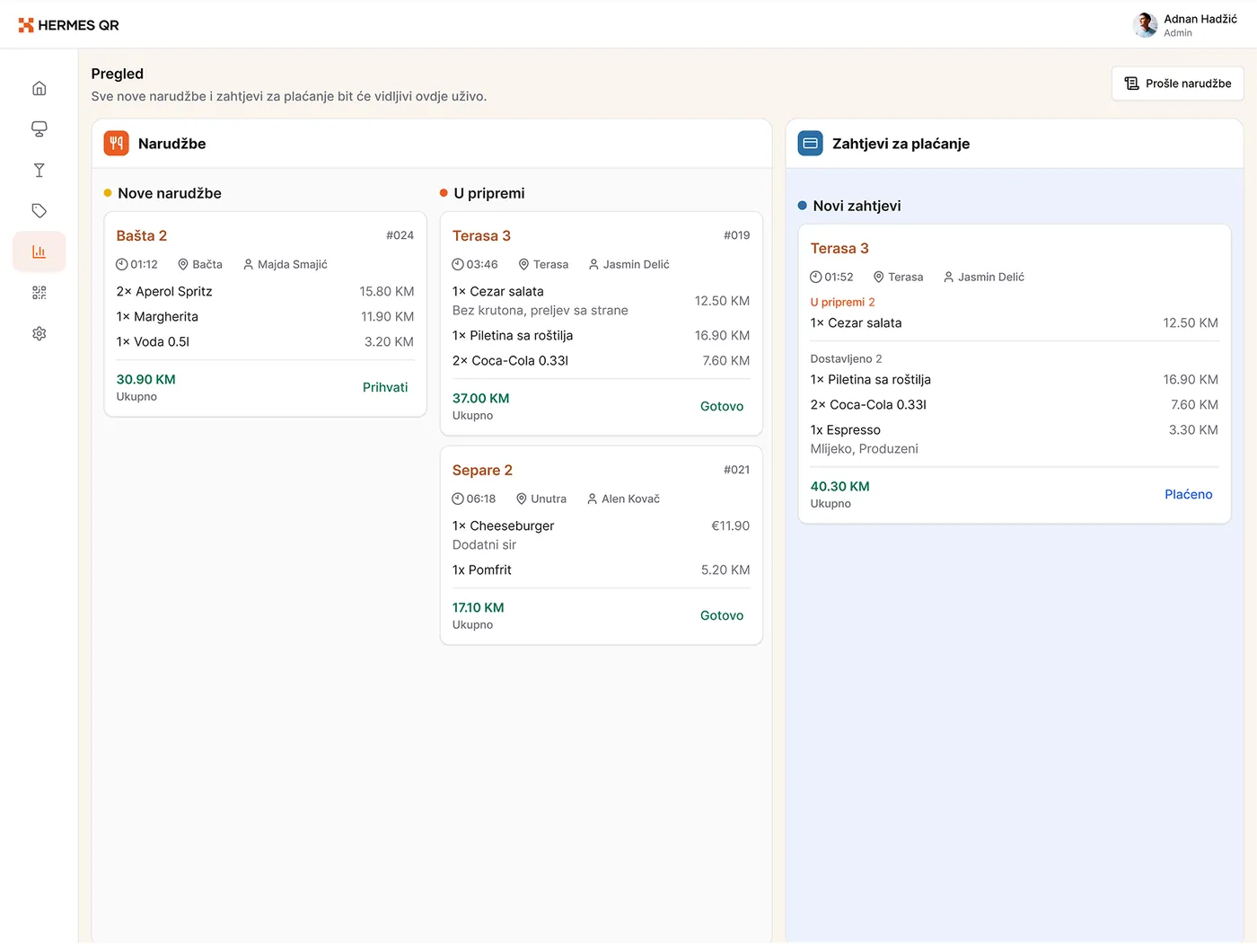1257x944 pixels.
Task: Click order number #021
Action: coord(736,470)
